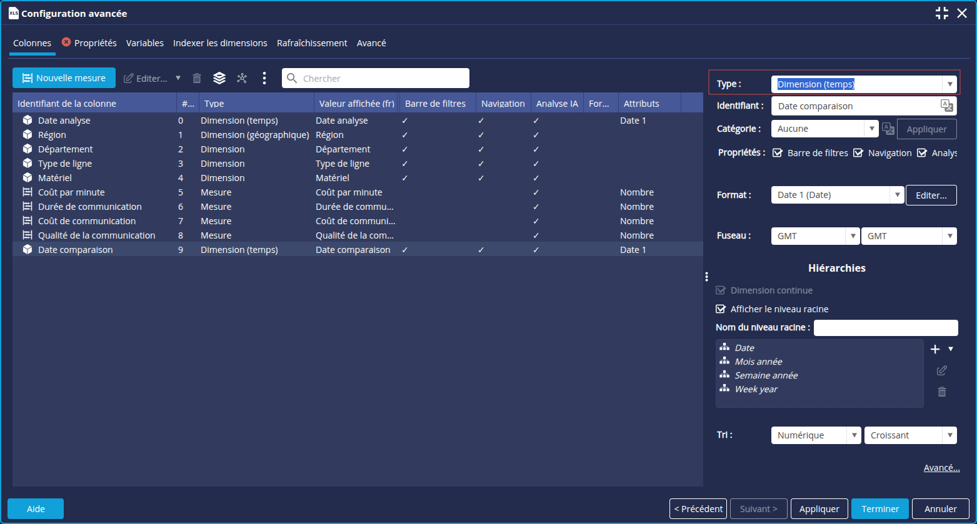977x524 pixels.
Task: Toggle Afficher le niveau racine checkbox
Action: (x=721, y=309)
